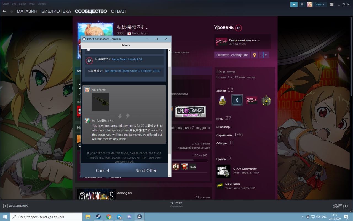This screenshot has width=353, height=221.
Task: Open Обзоры 11 link
Action: [x=225, y=143]
